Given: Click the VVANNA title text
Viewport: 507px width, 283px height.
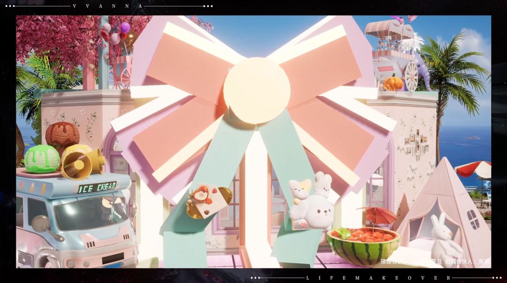Looking at the screenshot, I should click(108, 6).
